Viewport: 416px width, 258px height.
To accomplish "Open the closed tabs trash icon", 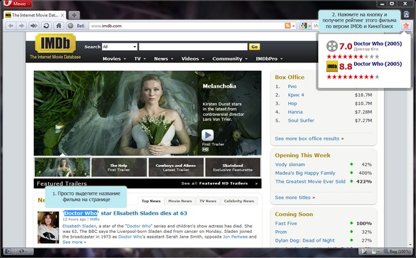I will [406, 14].
